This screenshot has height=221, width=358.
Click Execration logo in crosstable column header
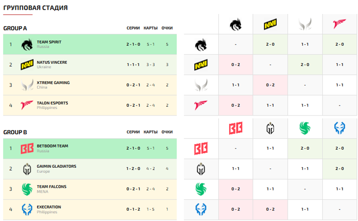[339, 128]
